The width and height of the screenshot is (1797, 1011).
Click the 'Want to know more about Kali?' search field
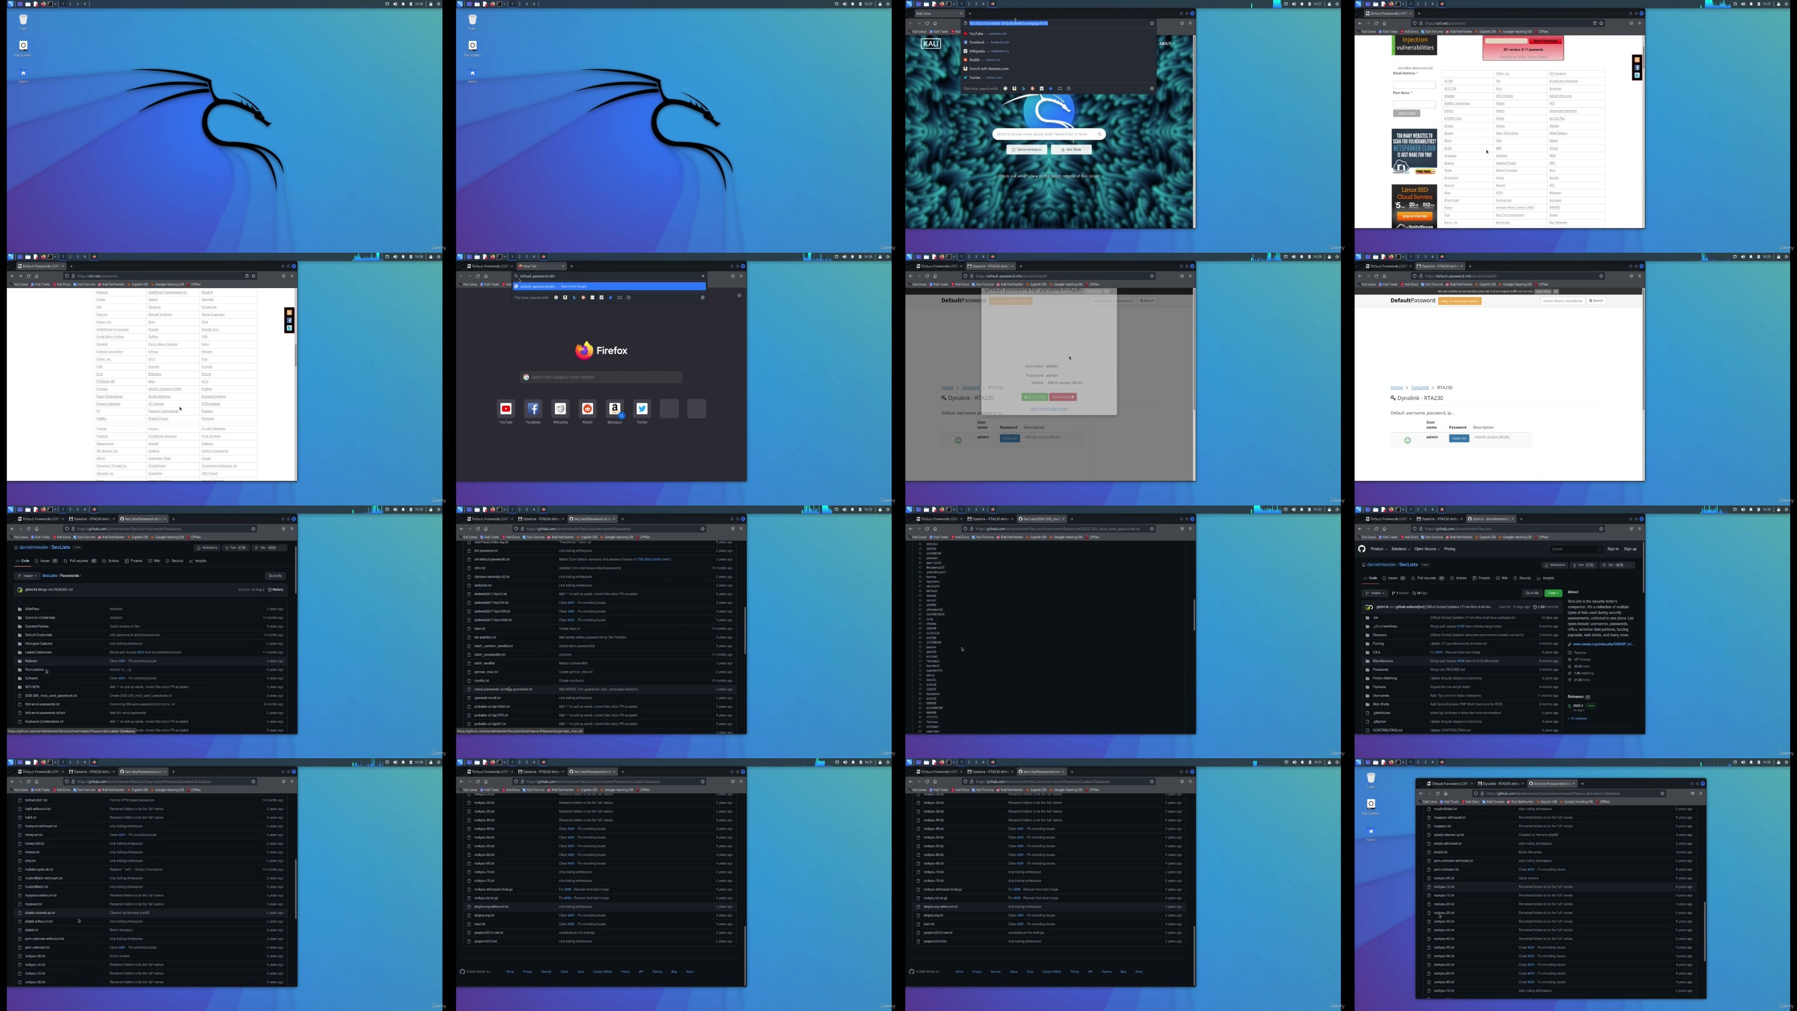(x=1043, y=134)
